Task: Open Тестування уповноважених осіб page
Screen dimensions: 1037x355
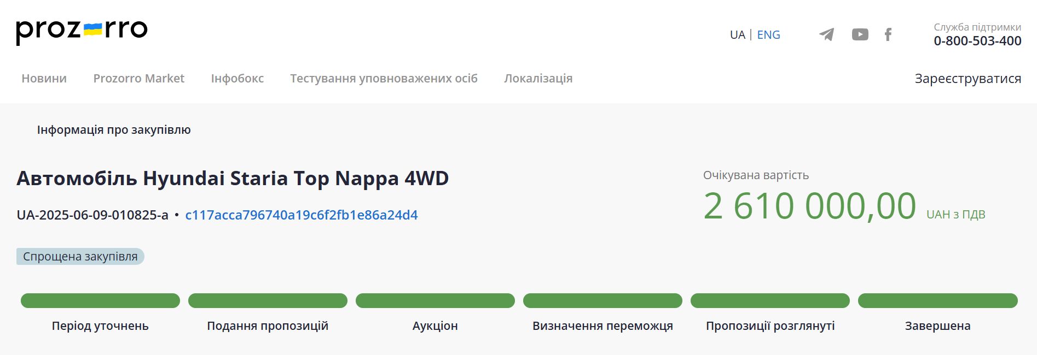Action: coord(384,79)
